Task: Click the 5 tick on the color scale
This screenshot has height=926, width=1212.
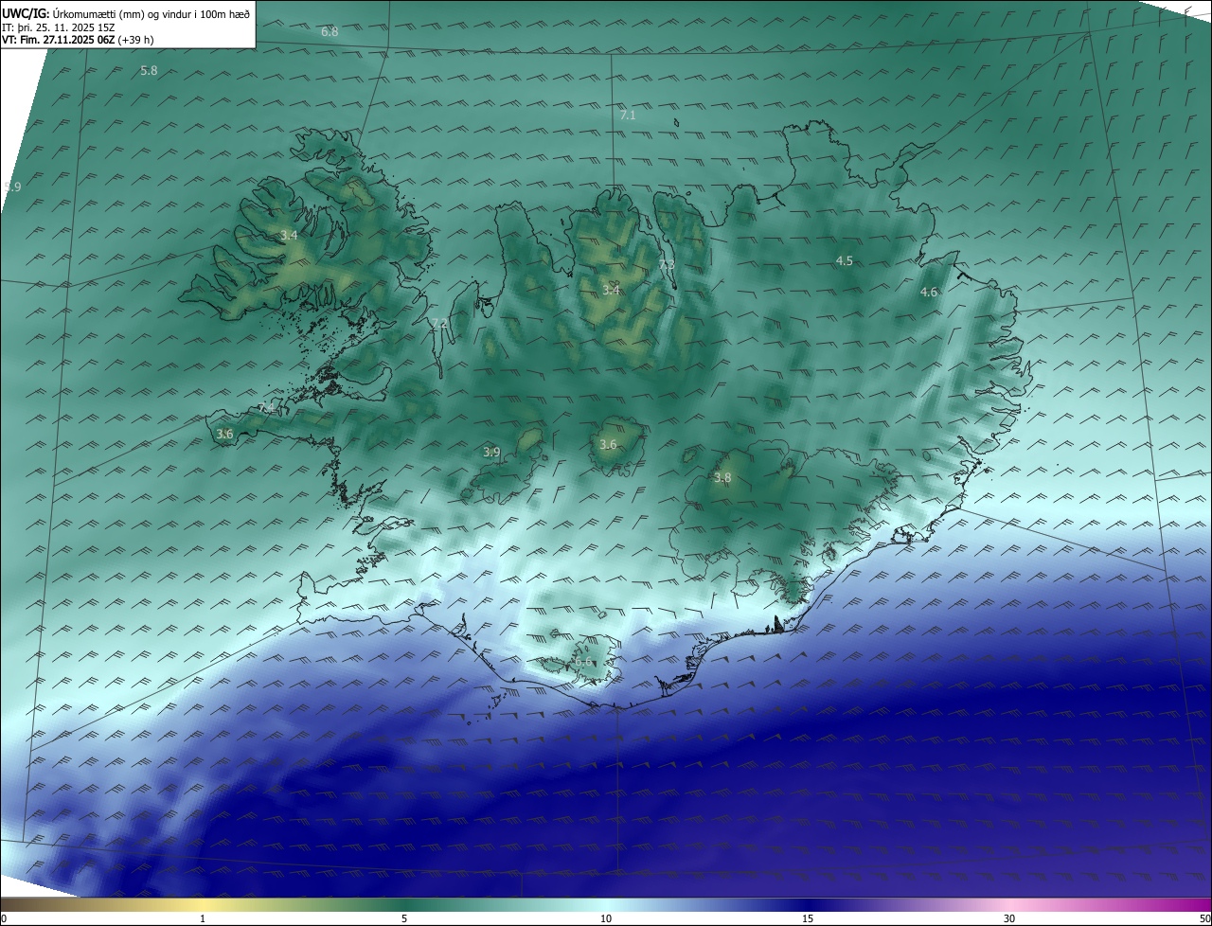Action: coord(404,918)
